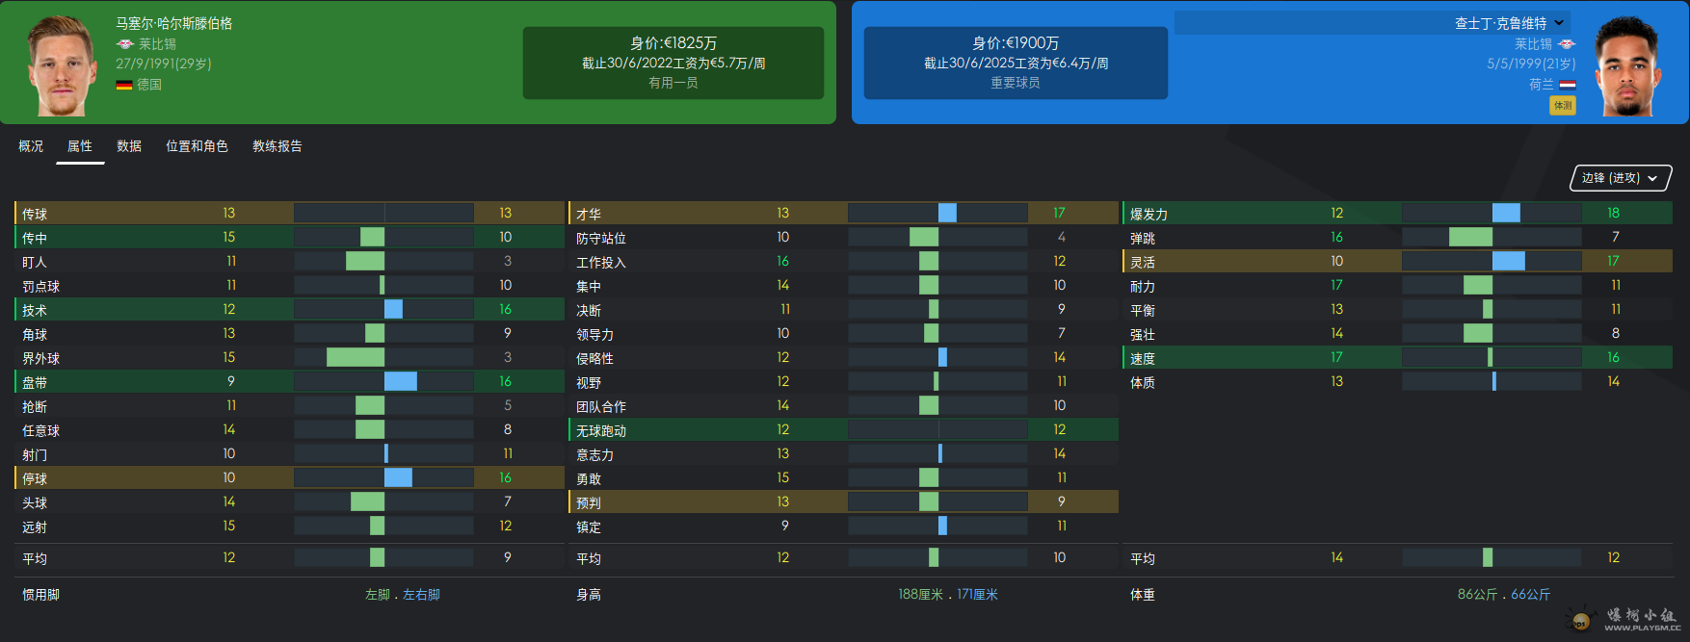Click the German flag icon

click(x=123, y=85)
